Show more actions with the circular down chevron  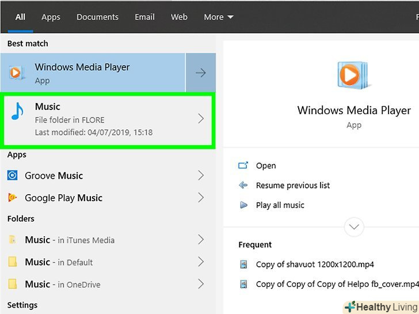tap(353, 226)
